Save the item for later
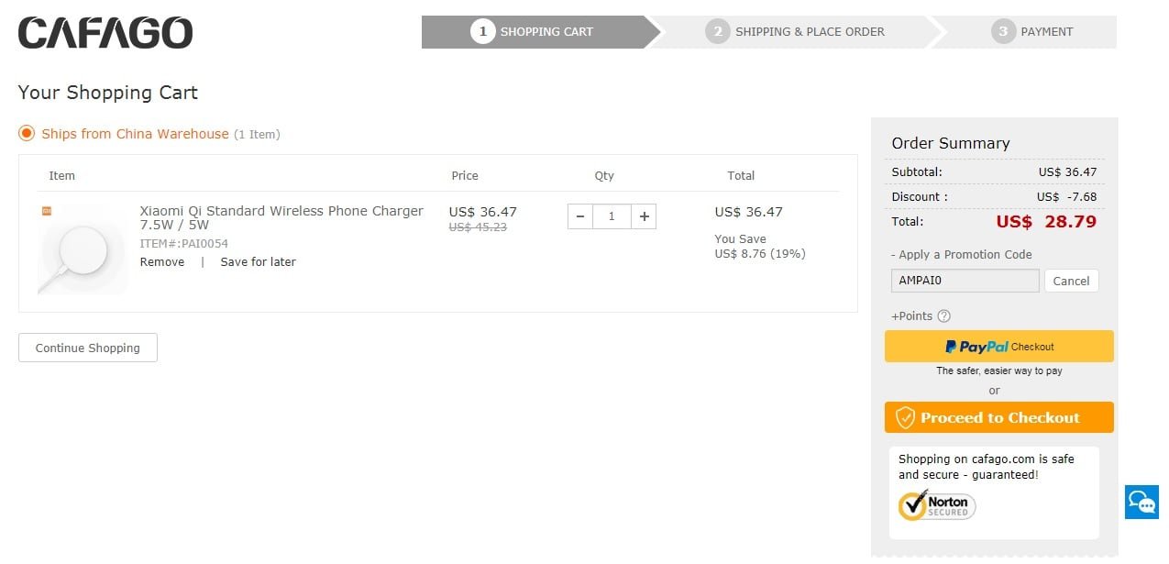Image resolution: width=1169 pixels, height=564 pixels. point(259,262)
